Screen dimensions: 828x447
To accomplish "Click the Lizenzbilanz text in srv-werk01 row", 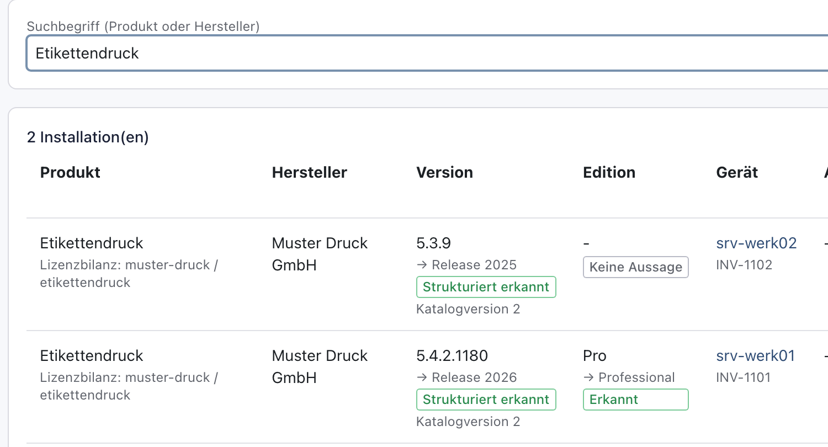I will [129, 386].
